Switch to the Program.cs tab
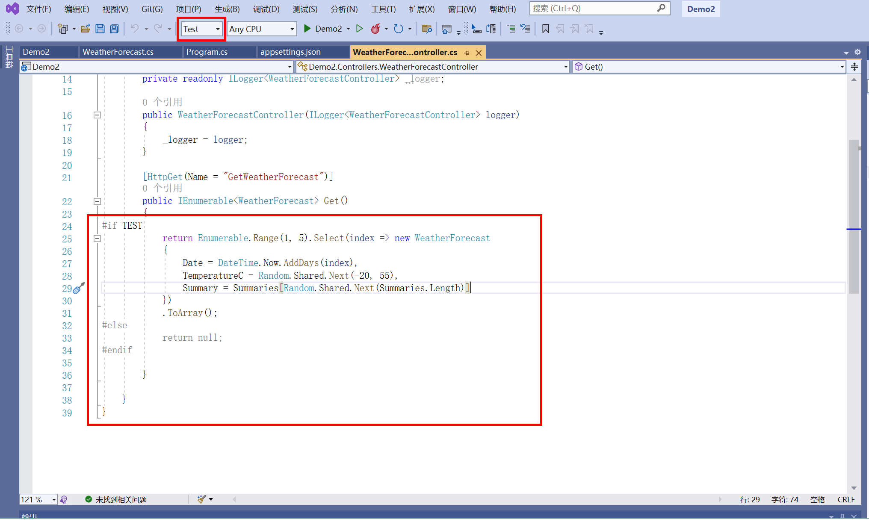This screenshot has height=522, width=869. [x=207, y=52]
